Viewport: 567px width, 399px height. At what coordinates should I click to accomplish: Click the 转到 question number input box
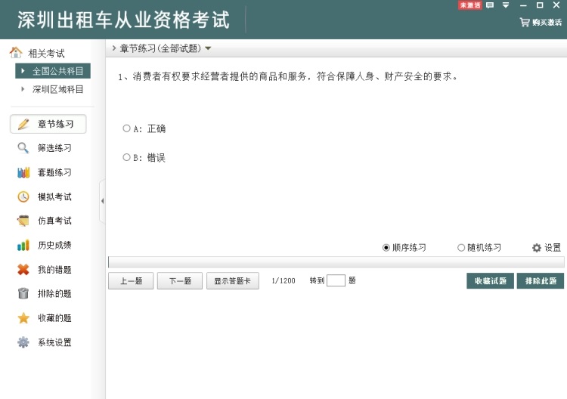[x=336, y=280]
